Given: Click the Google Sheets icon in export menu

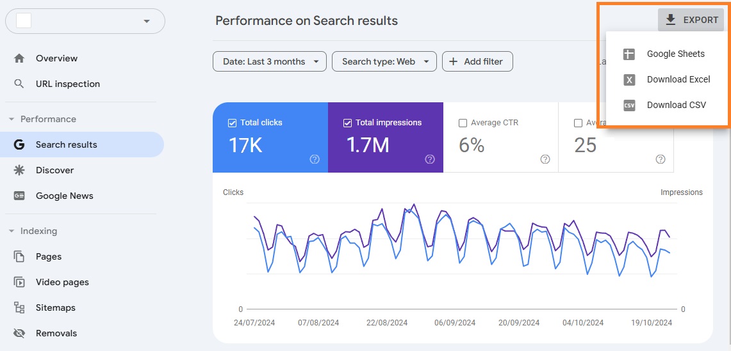Looking at the screenshot, I should (x=629, y=54).
